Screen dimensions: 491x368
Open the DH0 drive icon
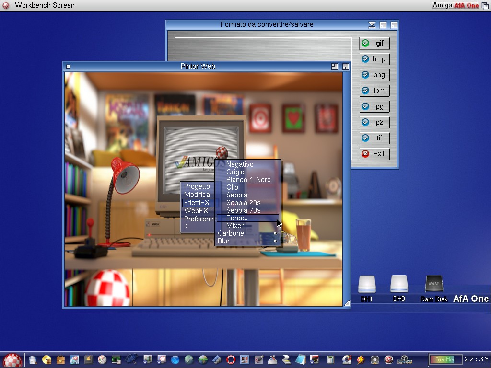[x=399, y=285]
